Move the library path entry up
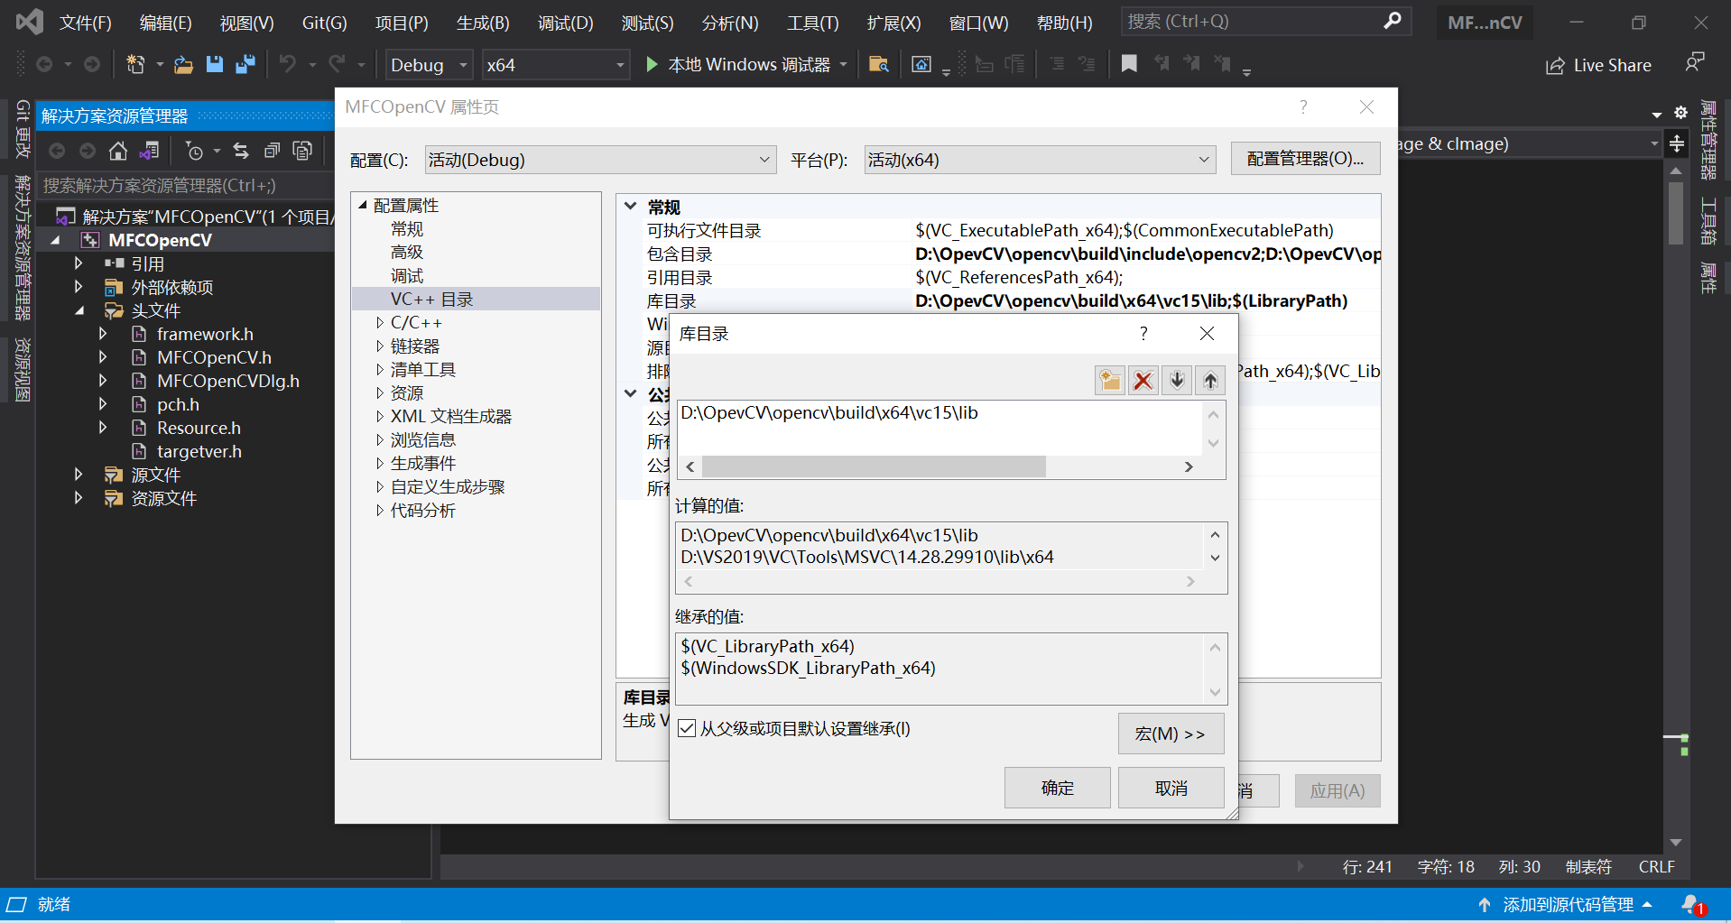Viewport: 1731px width, 923px height. pos(1209,380)
